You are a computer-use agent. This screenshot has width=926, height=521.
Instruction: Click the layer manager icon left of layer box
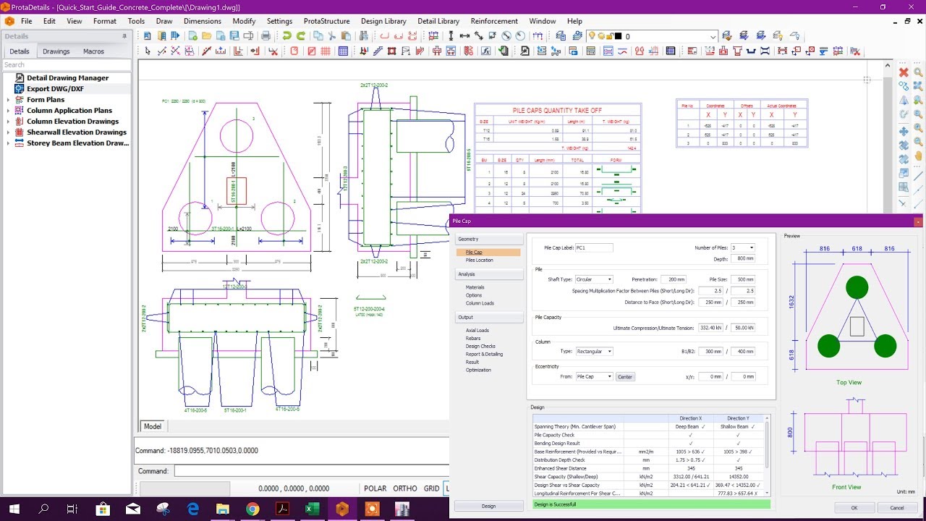pyautogui.click(x=577, y=35)
